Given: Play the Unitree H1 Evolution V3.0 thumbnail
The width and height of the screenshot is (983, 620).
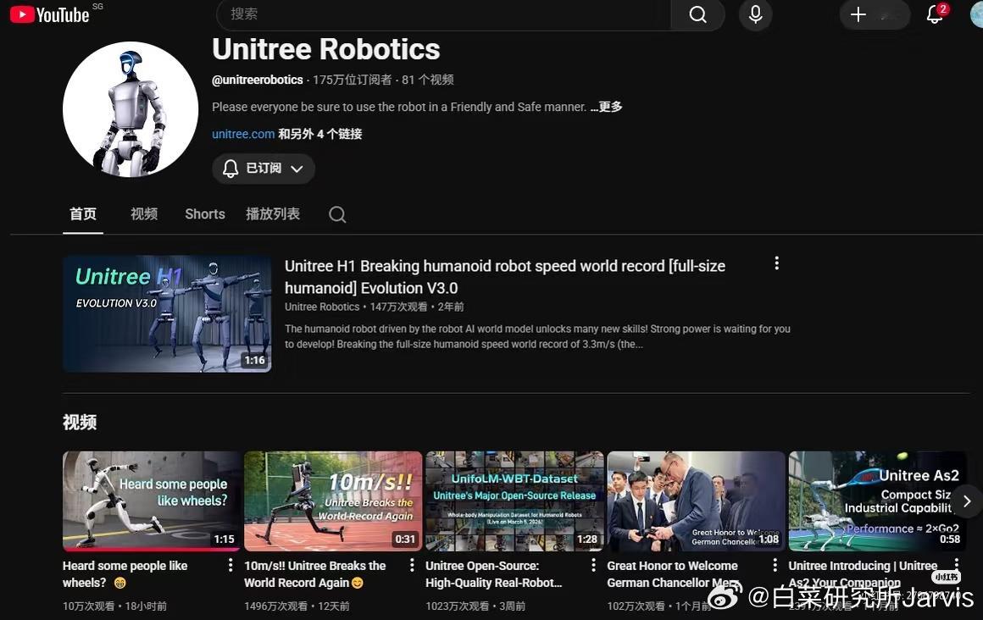Looking at the screenshot, I should tap(167, 313).
